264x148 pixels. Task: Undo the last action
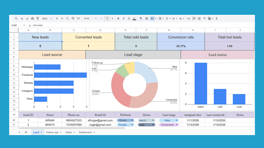tap(22, 19)
